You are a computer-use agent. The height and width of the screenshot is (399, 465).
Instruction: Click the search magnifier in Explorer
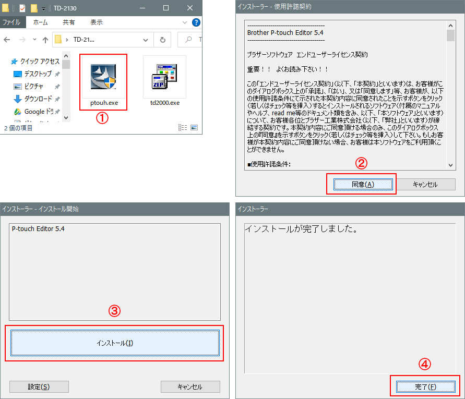coord(188,40)
